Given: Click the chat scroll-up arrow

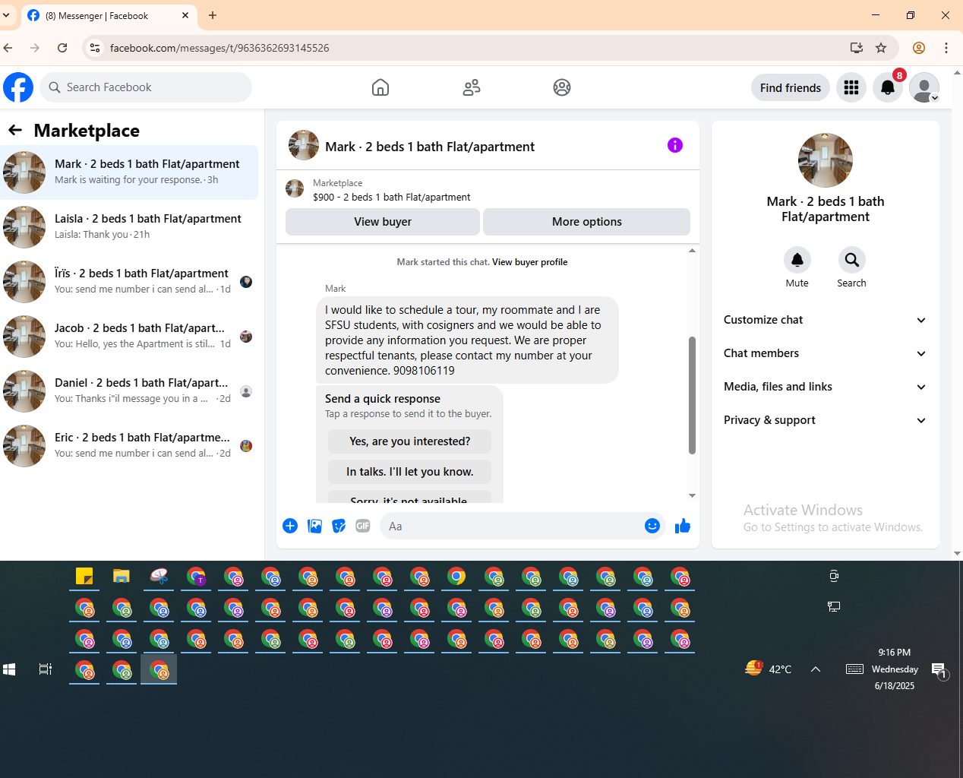Looking at the screenshot, I should point(692,251).
